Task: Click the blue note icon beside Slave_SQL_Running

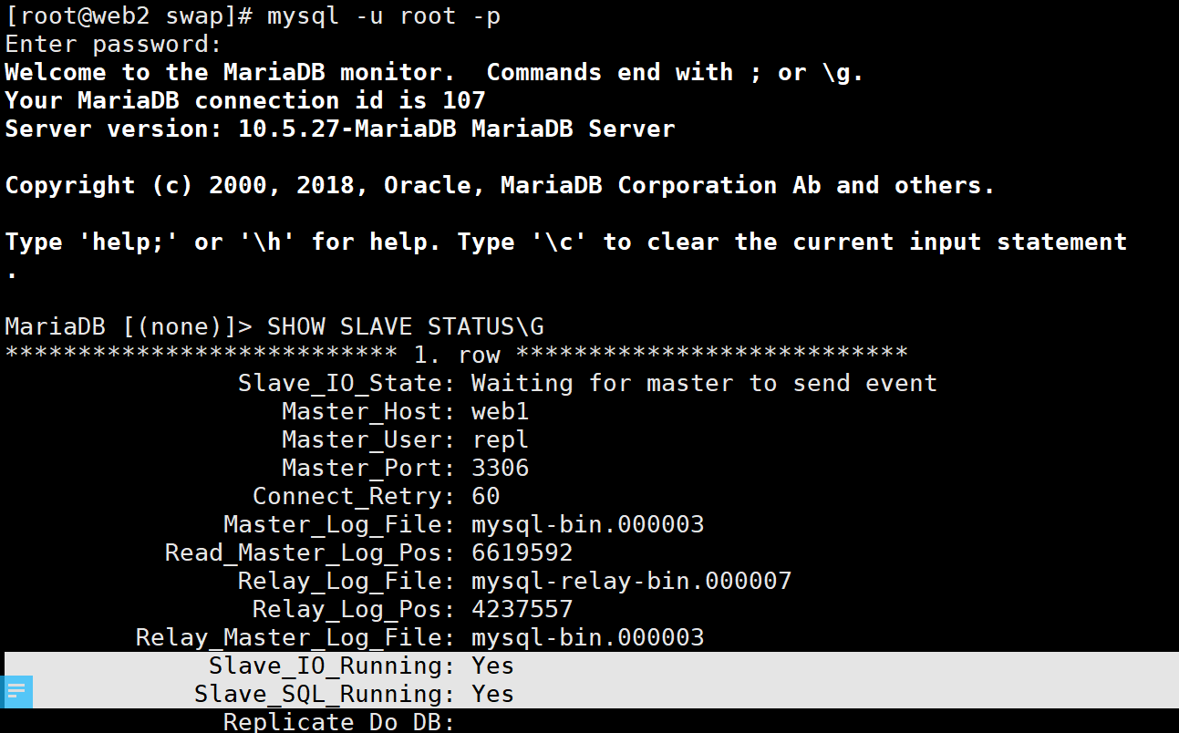Action: 18,692
